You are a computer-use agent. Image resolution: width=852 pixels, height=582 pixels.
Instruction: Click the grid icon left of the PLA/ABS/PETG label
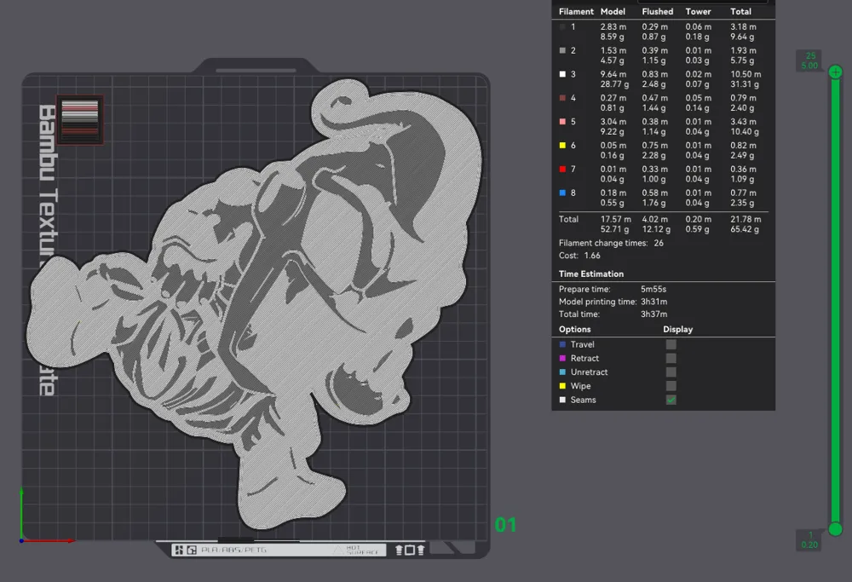(178, 549)
